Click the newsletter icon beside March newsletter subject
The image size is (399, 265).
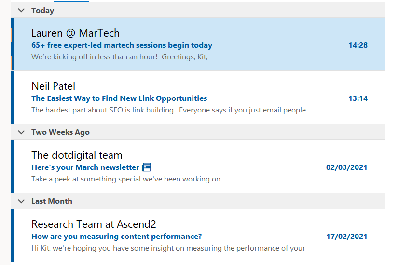coord(147,167)
